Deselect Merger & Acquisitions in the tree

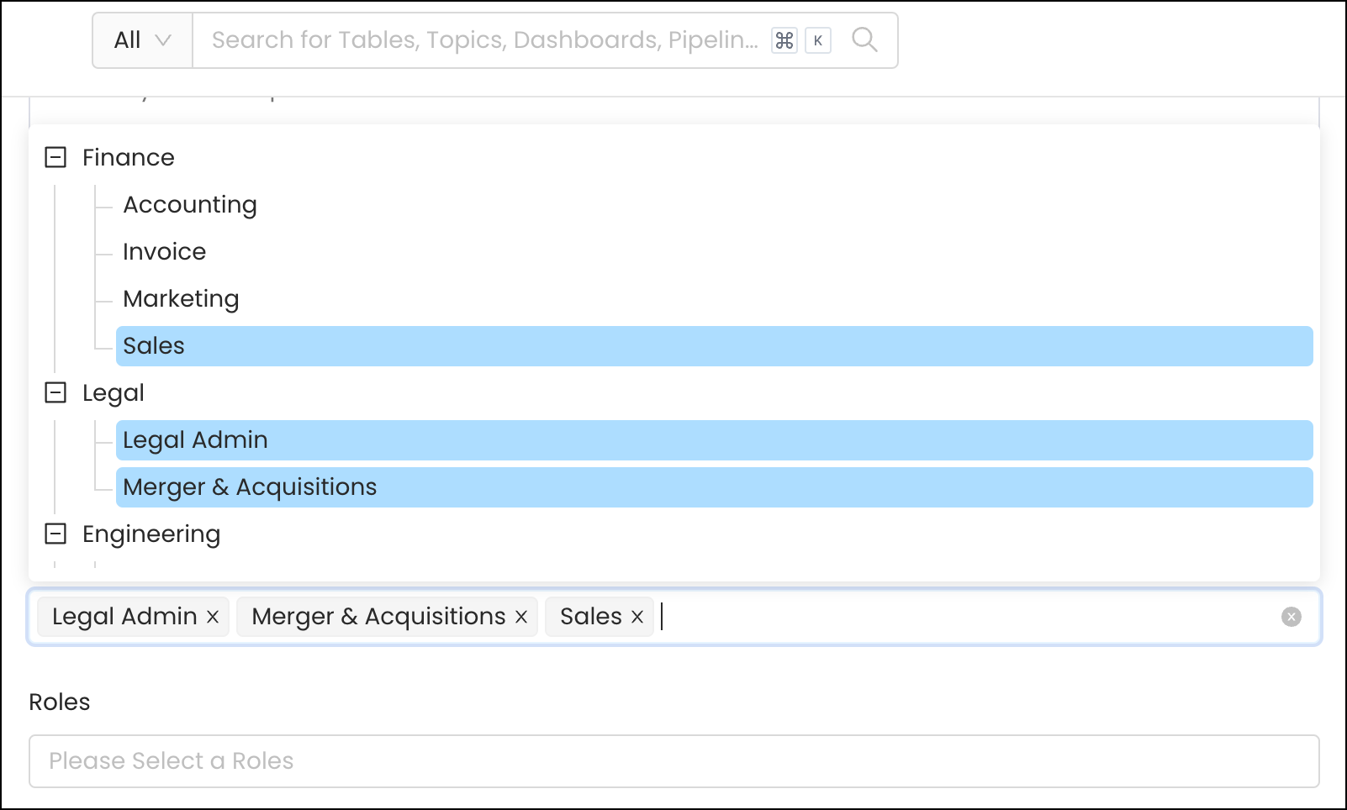click(250, 487)
